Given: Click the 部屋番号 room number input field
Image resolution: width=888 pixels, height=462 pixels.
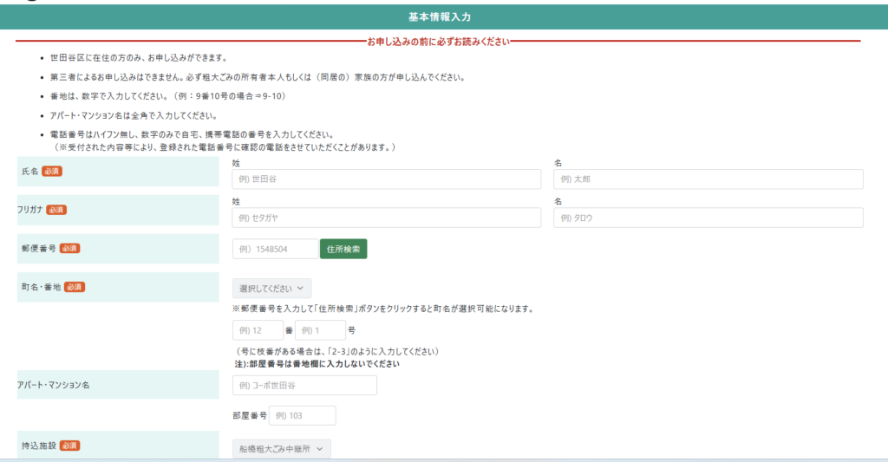Looking at the screenshot, I should tap(302, 415).
